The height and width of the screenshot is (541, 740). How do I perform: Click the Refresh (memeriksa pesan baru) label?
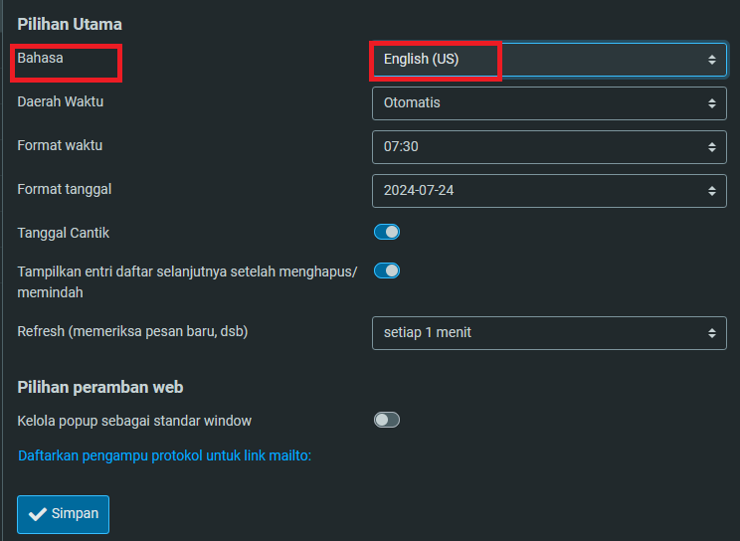pos(132,331)
